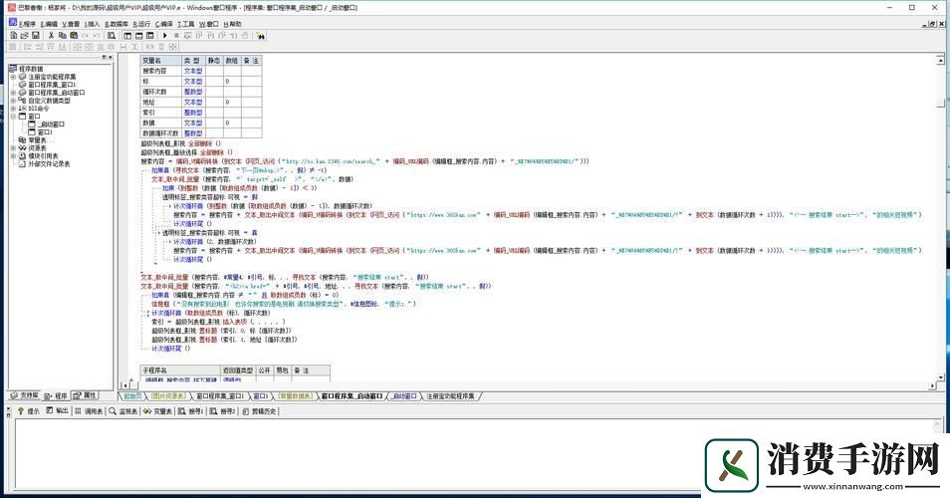
Task: Expand the 自定义数据类型 tree node
Action: [13, 101]
